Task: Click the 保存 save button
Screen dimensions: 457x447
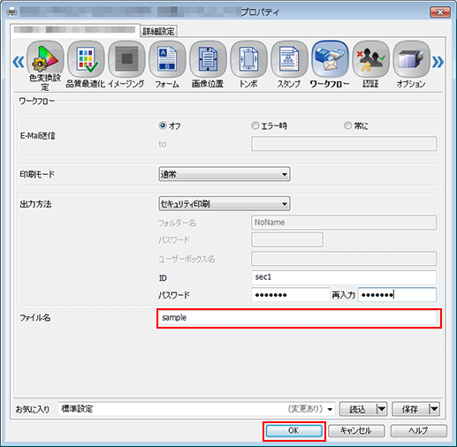Action: (410, 409)
